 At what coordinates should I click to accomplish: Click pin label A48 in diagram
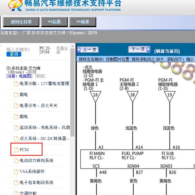(x=103, y=172)
